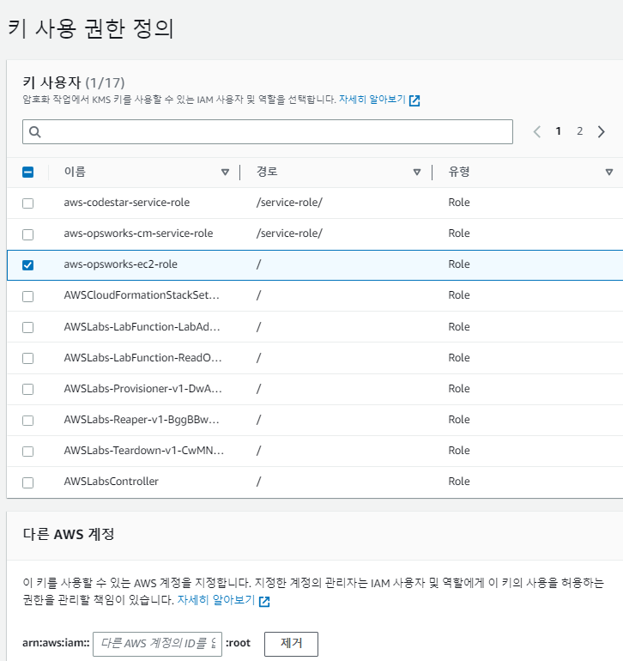Open external link icon in 다른 AWS 계정 section
Image resolution: width=623 pixels, height=661 pixels.
click(x=264, y=602)
